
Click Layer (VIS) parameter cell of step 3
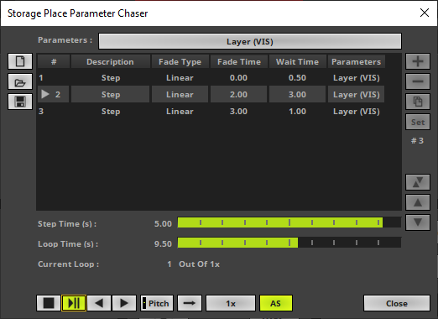357,112
